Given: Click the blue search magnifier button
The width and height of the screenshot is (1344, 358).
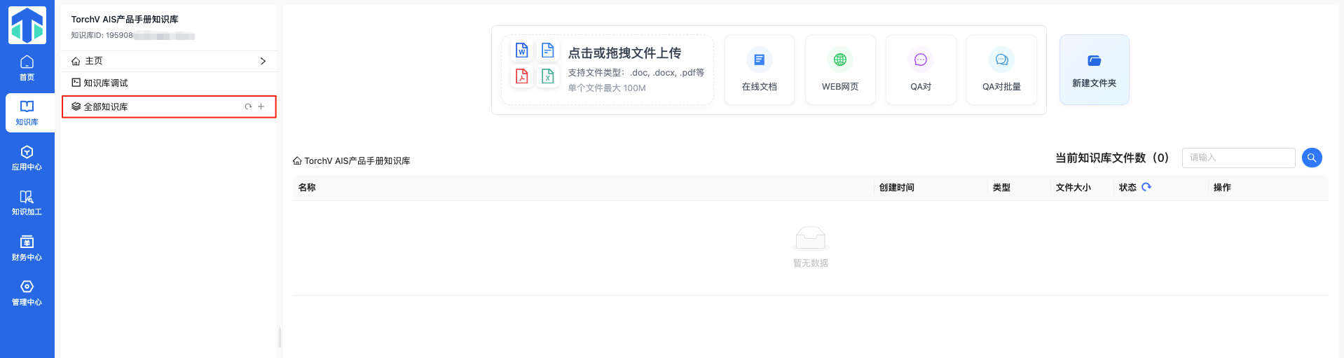Looking at the screenshot, I should (1312, 158).
